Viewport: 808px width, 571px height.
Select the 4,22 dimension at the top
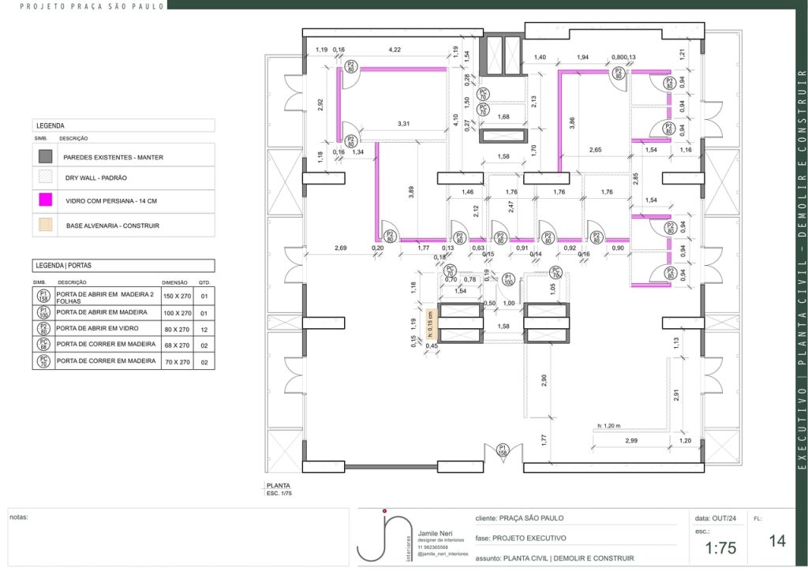pyautogui.click(x=395, y=50)
